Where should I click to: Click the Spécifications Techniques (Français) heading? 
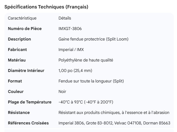coord(46,7)
